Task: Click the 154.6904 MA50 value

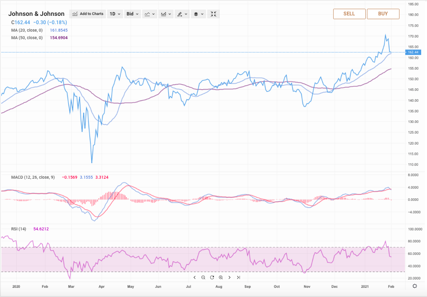Action: coord(58,38)
